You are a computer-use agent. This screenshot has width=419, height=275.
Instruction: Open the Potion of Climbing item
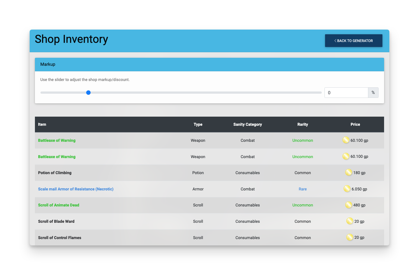click(x=55, y=173)
